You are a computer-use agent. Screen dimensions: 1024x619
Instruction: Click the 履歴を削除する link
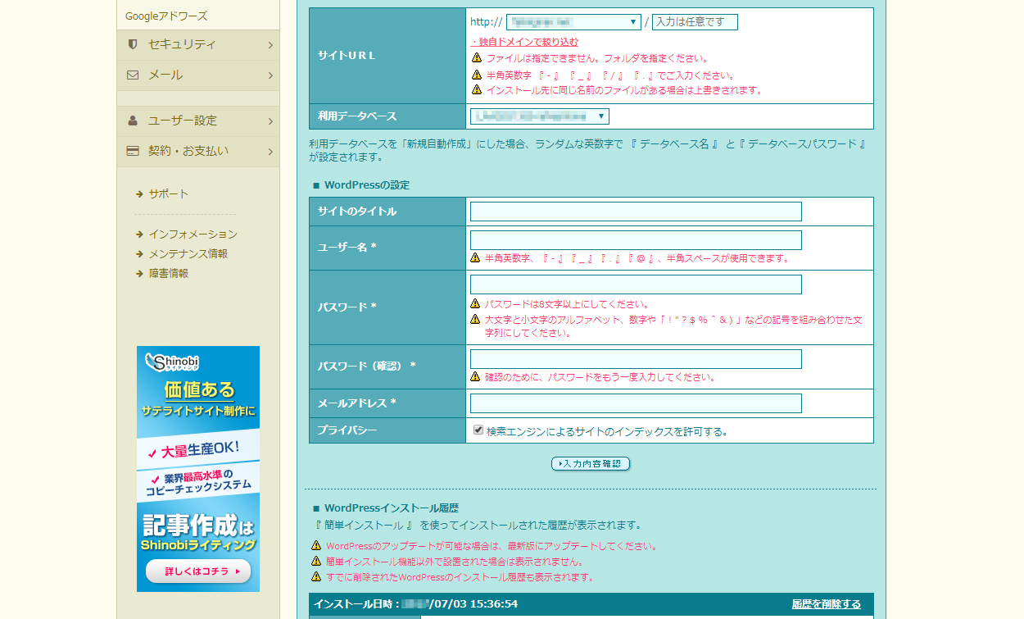tap(826, 604)
